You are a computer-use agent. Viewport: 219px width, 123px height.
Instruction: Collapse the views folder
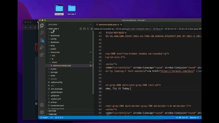(x=69, y=62)
